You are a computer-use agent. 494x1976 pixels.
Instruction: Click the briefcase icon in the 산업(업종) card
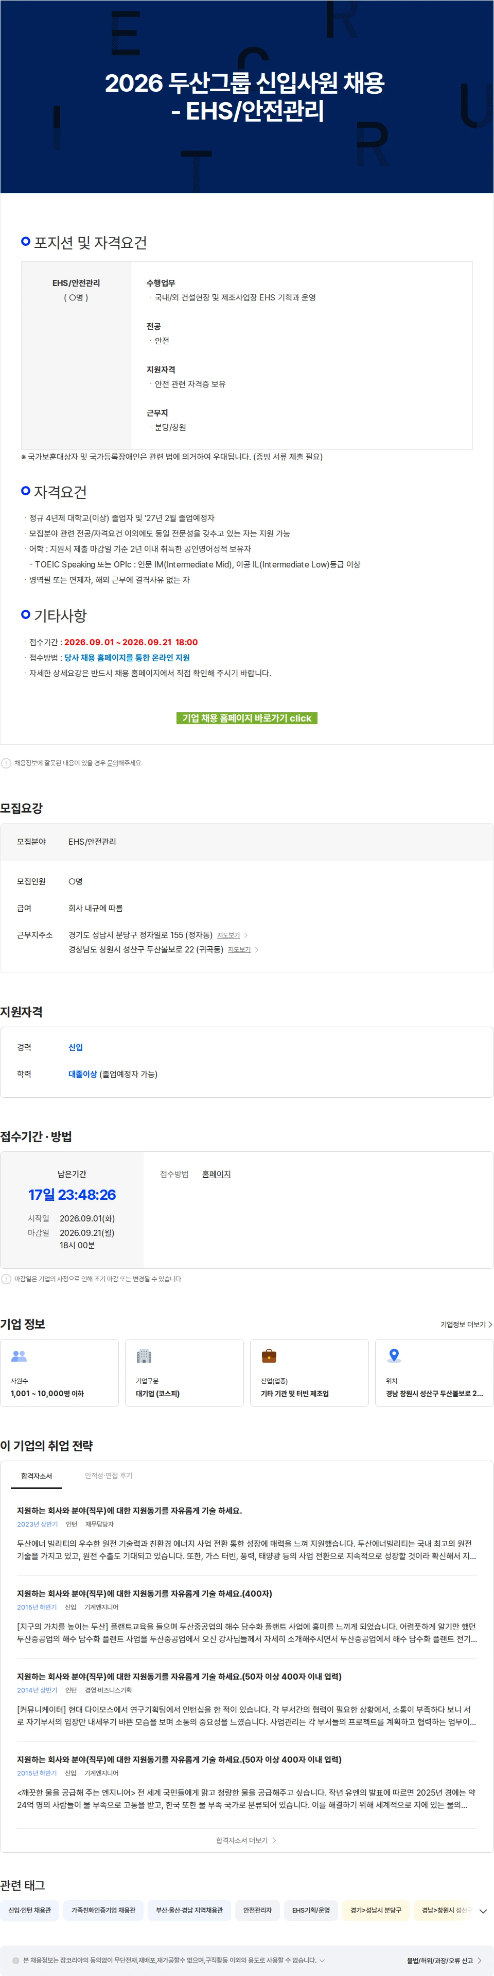(269, 1356)
